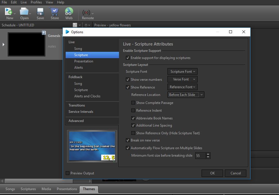Open the Store shopping cart
Image resolution: width=279 pixels, height=195 pixels.
pos(54,12)
